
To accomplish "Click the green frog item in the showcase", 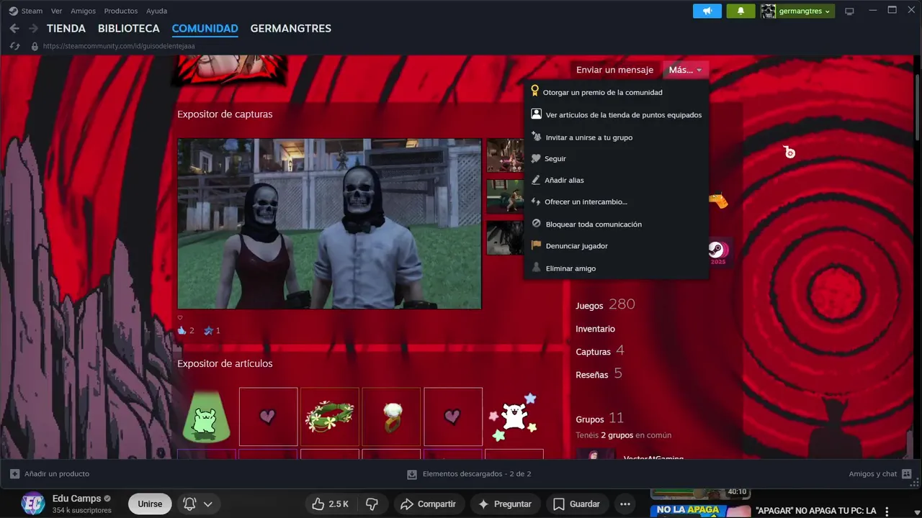I will (x=206, y=417).
